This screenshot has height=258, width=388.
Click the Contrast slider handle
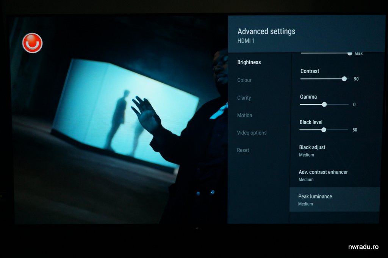[344, 79]
